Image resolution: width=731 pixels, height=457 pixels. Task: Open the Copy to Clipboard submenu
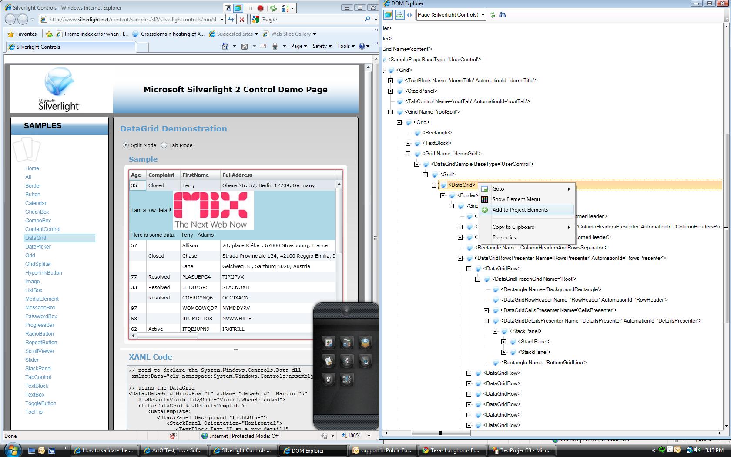pos(526,227)
